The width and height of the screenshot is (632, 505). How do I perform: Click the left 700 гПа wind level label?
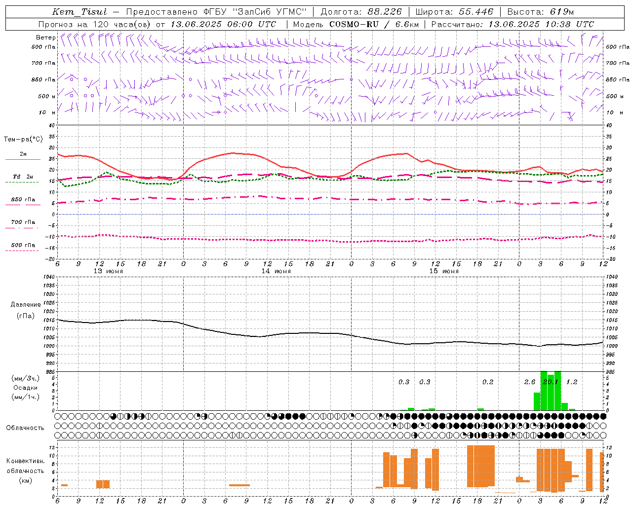click(x=43, y=63)
